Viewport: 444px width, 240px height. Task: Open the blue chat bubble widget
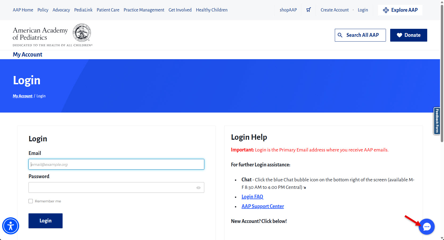pos(427,227)
